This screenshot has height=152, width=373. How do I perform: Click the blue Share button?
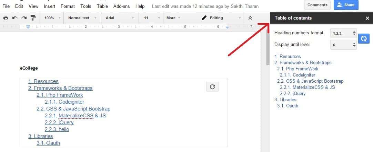pyautogui.click(x=346, y=5)
